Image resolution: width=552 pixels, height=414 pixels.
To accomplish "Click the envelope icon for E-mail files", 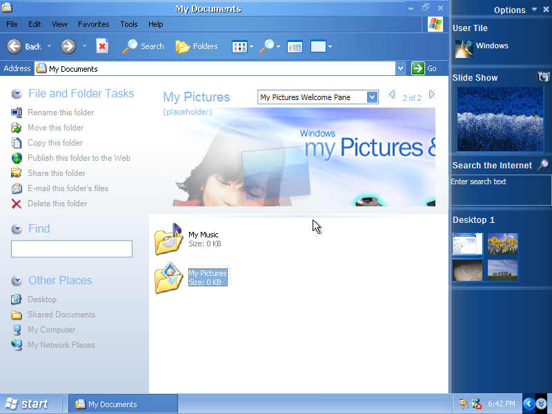I will pyautogui.click(x=17, y=188).
